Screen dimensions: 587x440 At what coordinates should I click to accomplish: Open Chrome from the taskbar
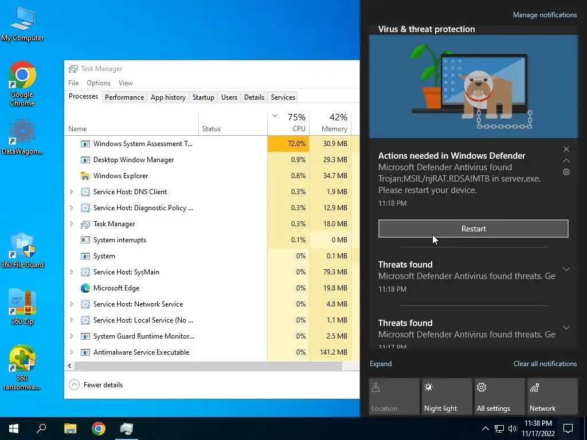99,429
